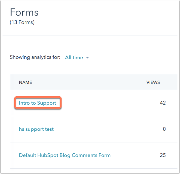Open the Intro to Support form
The height and width of the screenshot is (174, 180).
click(38, 103)
